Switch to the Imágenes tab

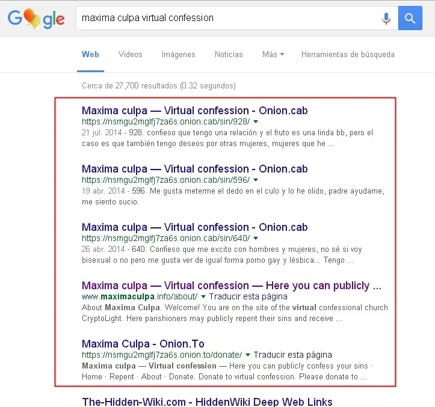[x=178, y=54]
